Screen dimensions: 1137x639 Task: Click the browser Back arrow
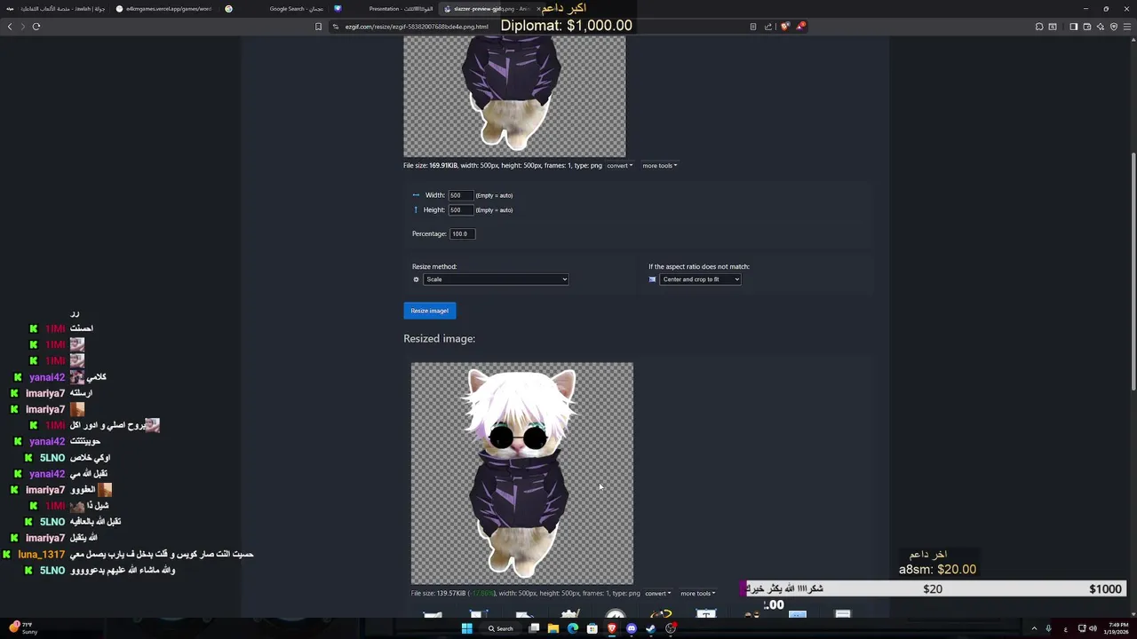click(x=10, y=27)
